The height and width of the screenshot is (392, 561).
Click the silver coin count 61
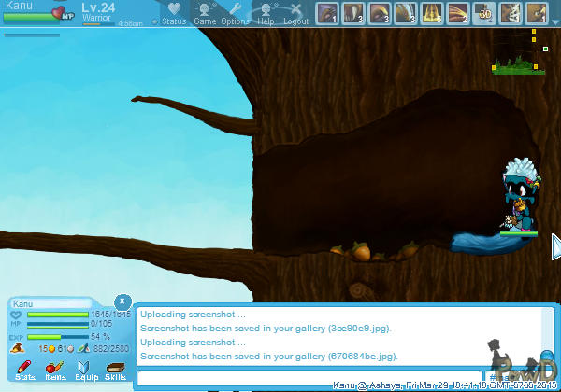click(x=65, y=349)
